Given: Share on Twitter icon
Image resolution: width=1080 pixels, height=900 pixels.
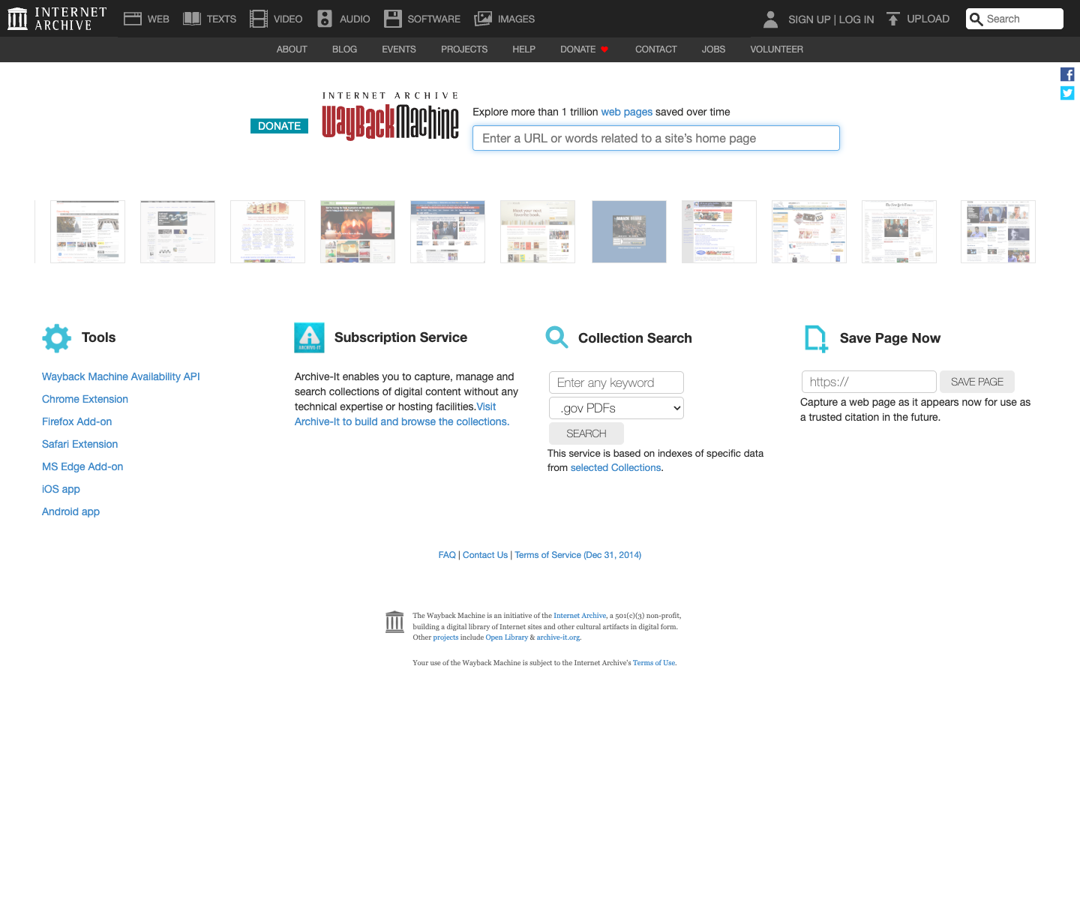Looking at the screenshot, I should (1067, 93).
